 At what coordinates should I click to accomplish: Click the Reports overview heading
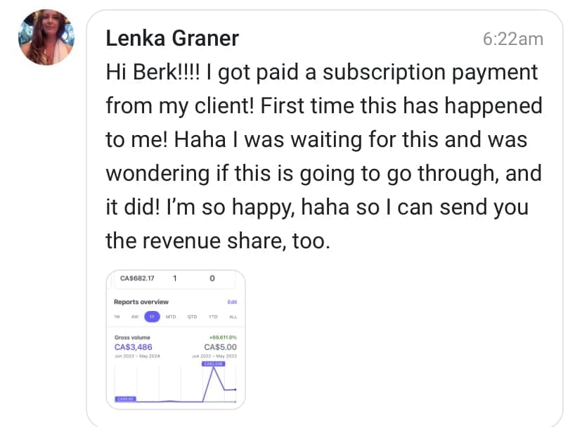[141, 302]
